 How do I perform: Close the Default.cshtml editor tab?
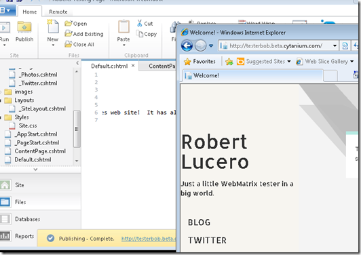point(133,66)
